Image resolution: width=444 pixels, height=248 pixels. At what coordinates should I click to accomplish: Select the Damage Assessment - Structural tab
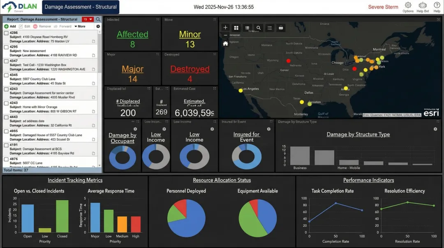[x=81, y=7]
